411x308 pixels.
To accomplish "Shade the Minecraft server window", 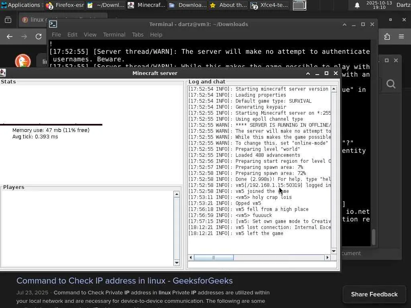I will pyautogui.click(x=308, y=74).
